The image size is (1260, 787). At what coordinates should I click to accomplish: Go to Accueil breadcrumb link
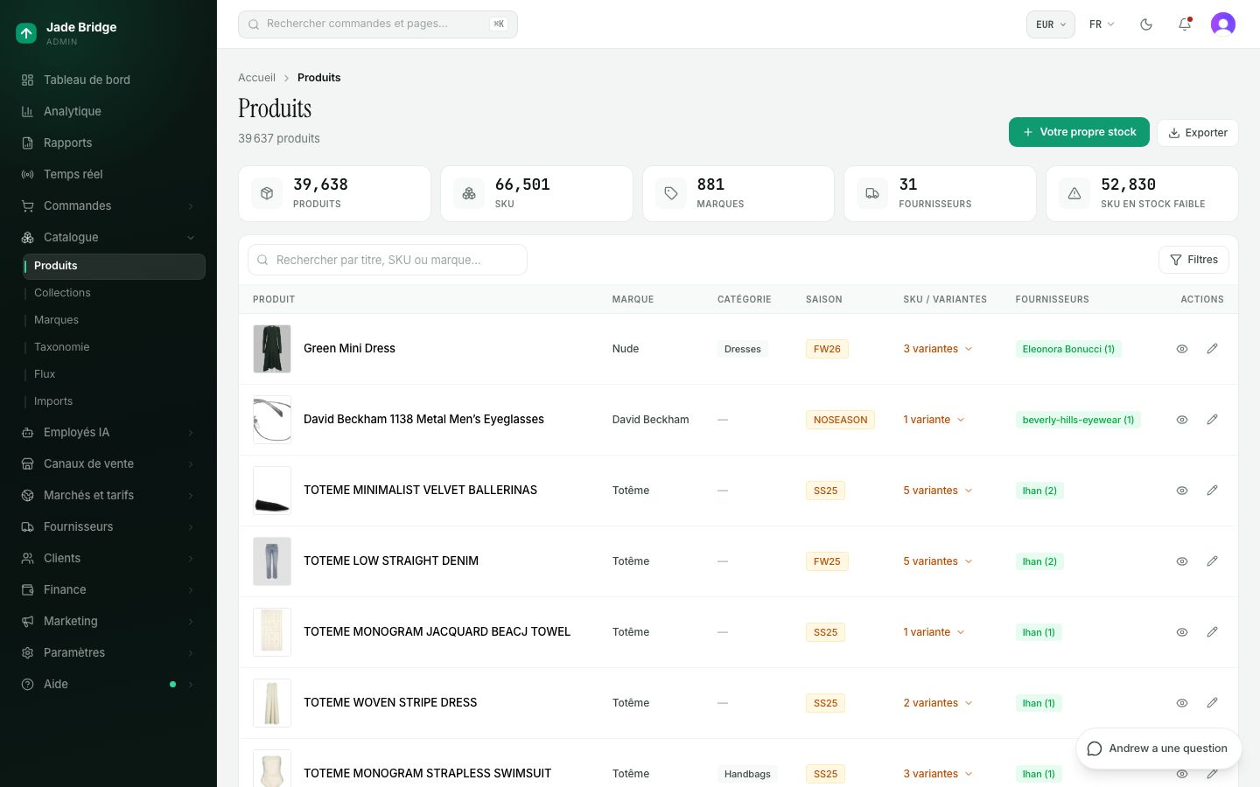[256, 78]
